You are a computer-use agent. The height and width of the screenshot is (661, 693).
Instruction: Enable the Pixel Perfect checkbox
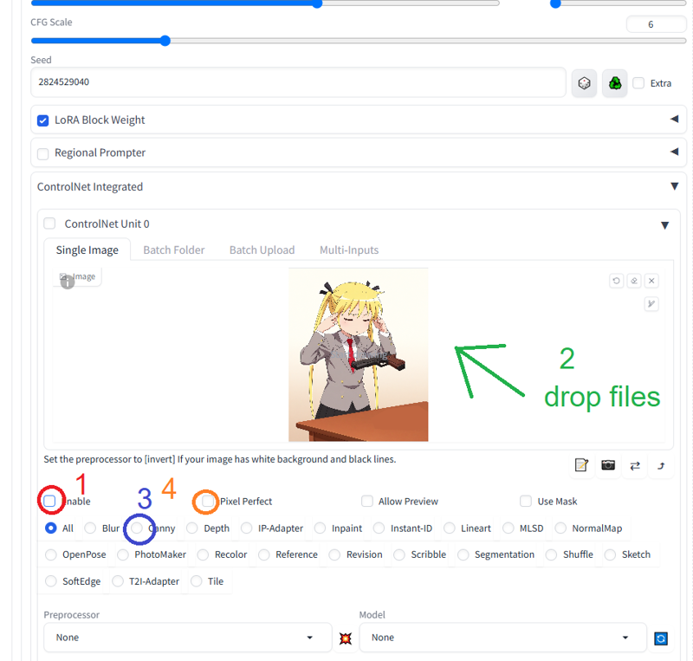tap(208, 501)
